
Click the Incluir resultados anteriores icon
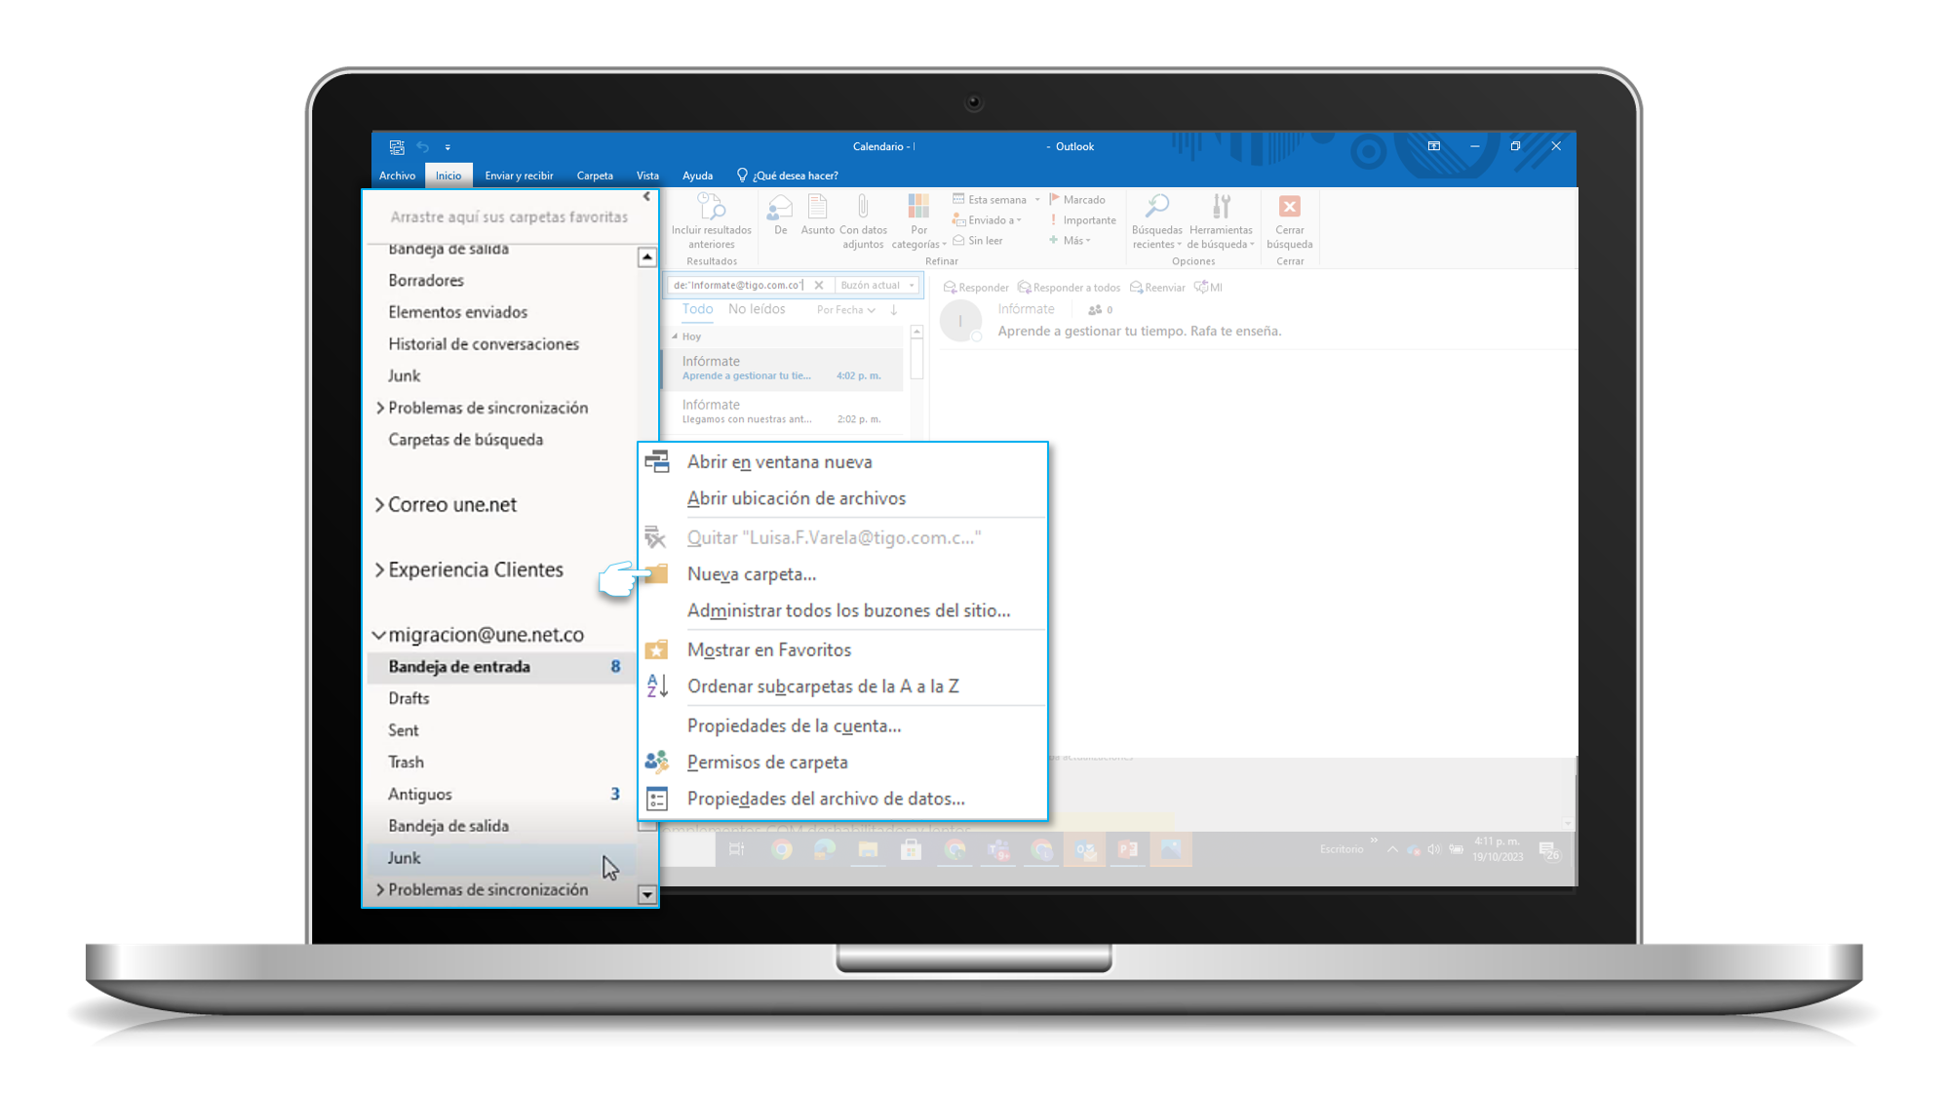tap(711, 207)
